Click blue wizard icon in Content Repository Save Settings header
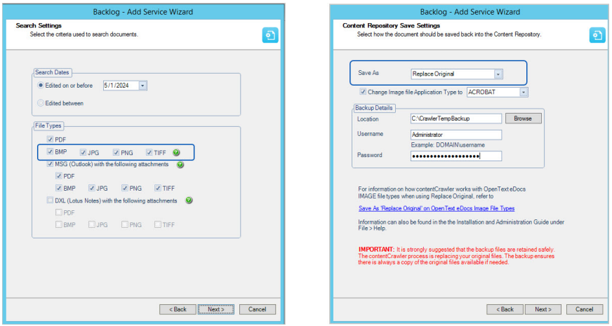This screenshot has height=326, width=612. click(x=597, y=35)
